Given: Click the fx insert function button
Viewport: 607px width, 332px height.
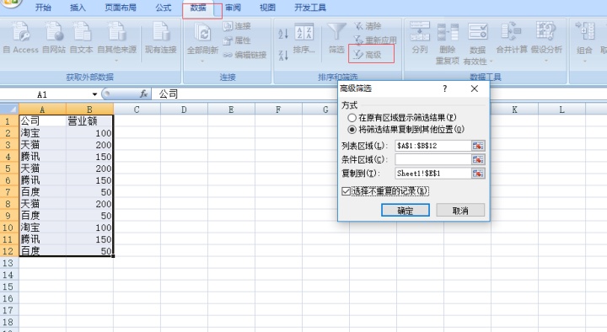Looking at the screenshot, I should [x=143, y=94].
